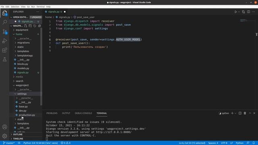
Task: Split the terminal panel
Action: click(240, 113)
